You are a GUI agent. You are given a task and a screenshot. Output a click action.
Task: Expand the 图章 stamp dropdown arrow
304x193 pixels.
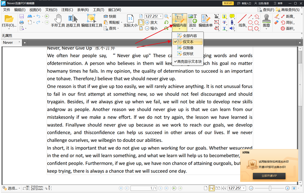tap(266, 29)
